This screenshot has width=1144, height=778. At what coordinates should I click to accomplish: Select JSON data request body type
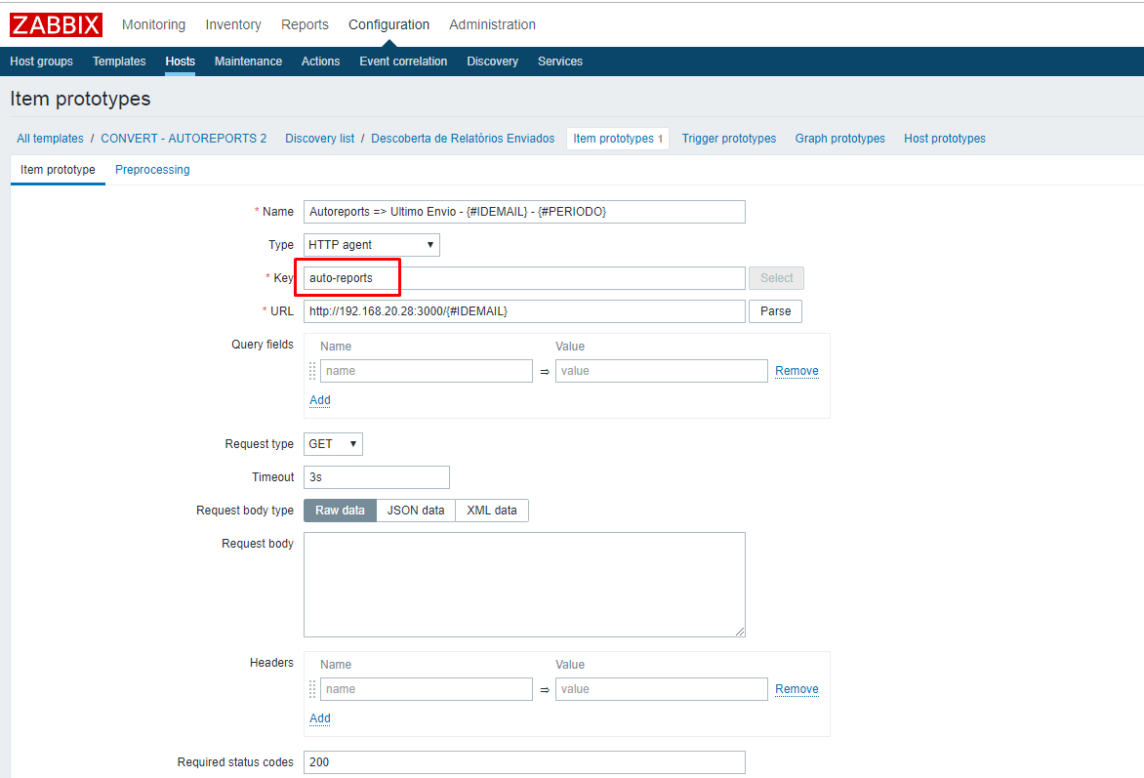416,511
